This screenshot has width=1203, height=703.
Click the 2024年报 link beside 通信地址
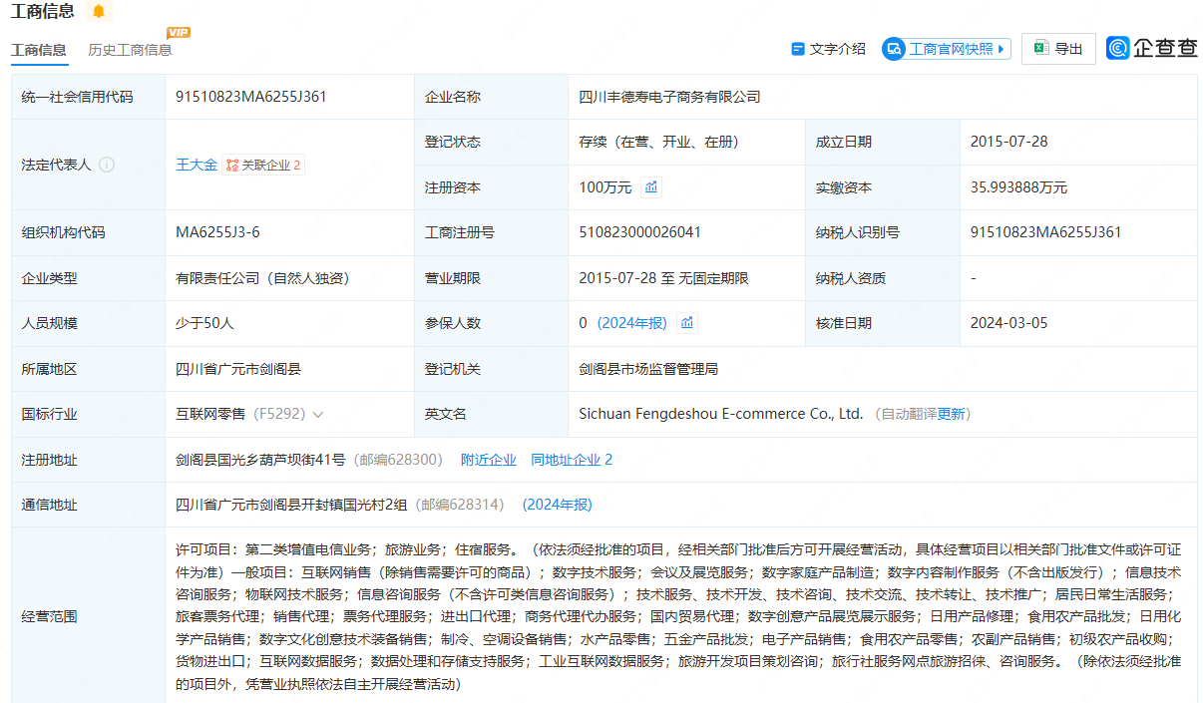pyautogui.click(x=557, y=505)
